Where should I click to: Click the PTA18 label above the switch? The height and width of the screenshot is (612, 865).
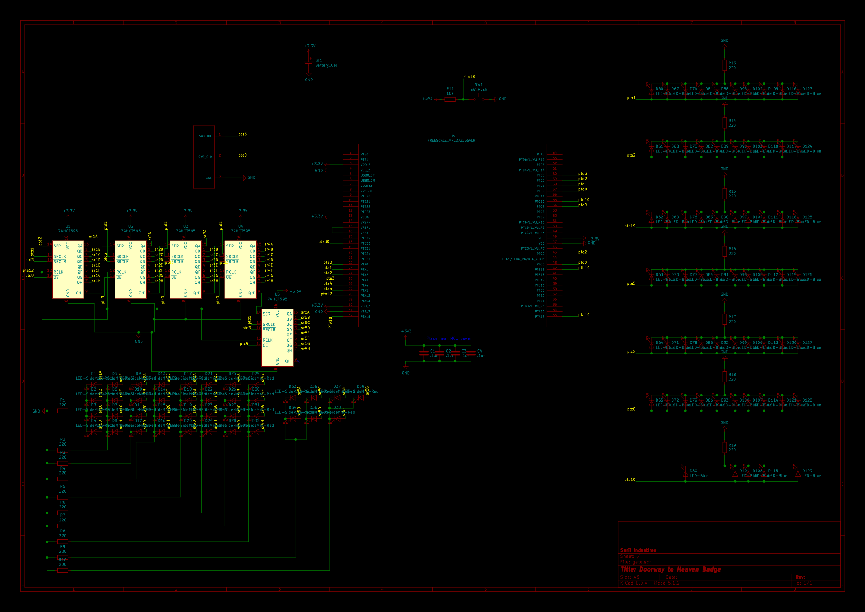(469, 77)
